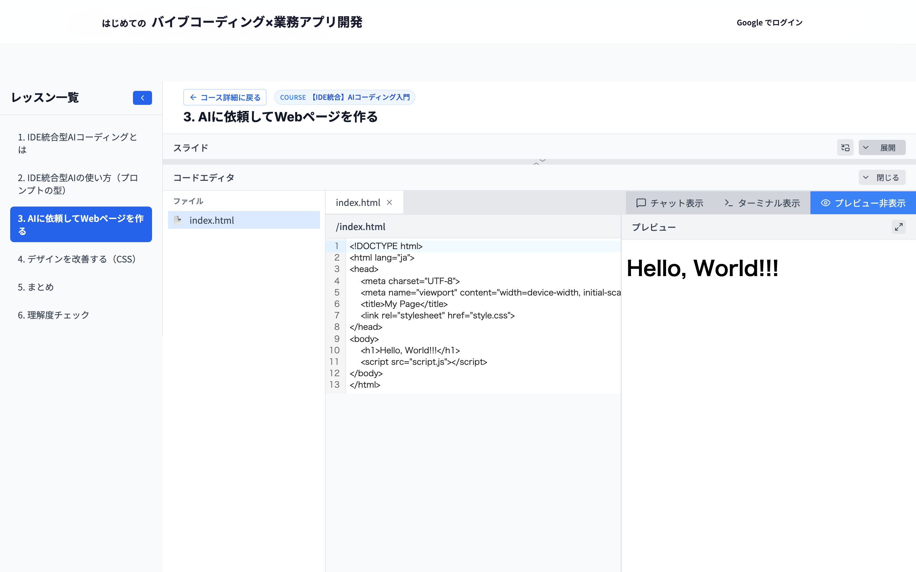Open lesson 5 まとめ
The width and height of the screenshot is (916, 572).
click(x=81, y=287)
